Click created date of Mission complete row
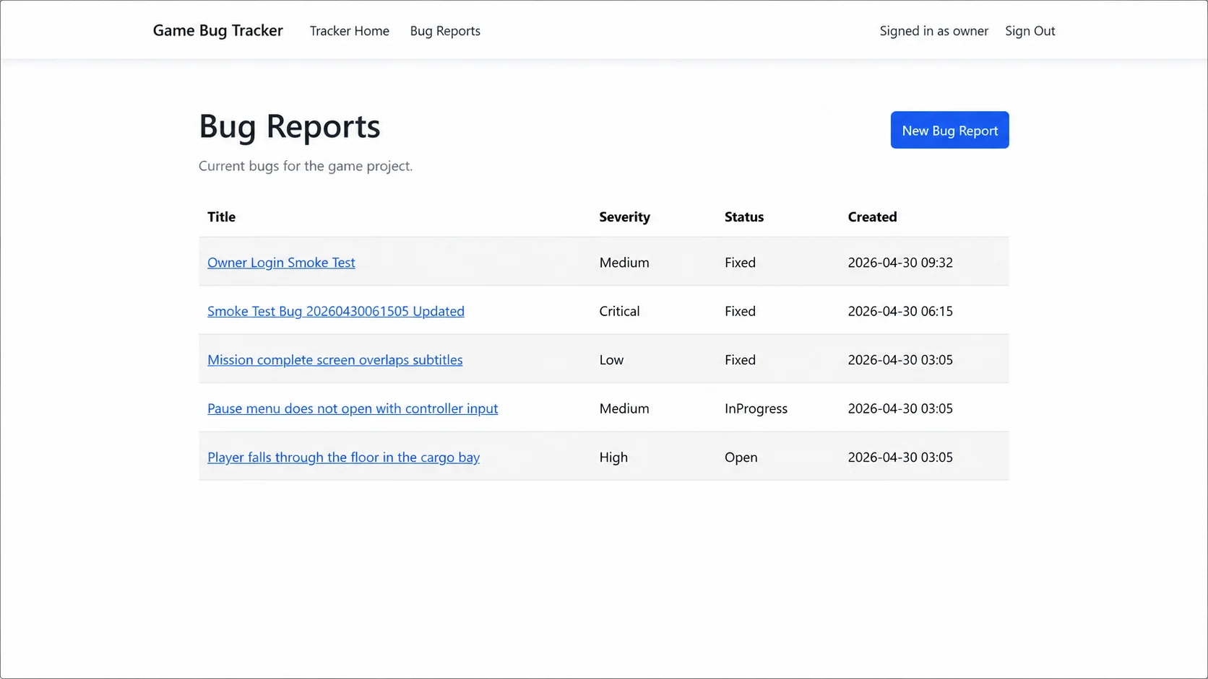The image size is (1208, 679). [x=900, y=359]
